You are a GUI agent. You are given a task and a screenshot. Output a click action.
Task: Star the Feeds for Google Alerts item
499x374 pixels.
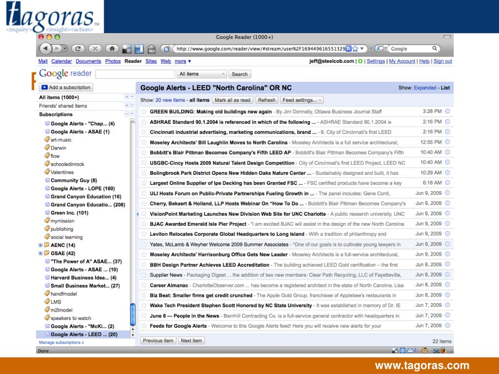[144, 326]
